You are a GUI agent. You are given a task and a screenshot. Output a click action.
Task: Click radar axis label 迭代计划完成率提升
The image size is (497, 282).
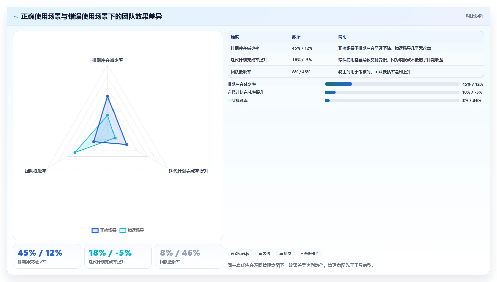pos(188,171)
